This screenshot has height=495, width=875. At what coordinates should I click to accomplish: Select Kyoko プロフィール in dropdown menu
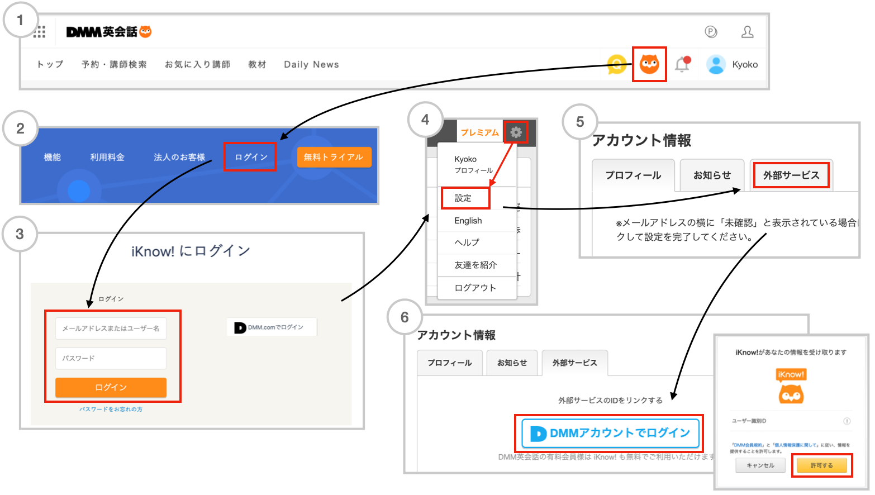(x=477, y=164)
